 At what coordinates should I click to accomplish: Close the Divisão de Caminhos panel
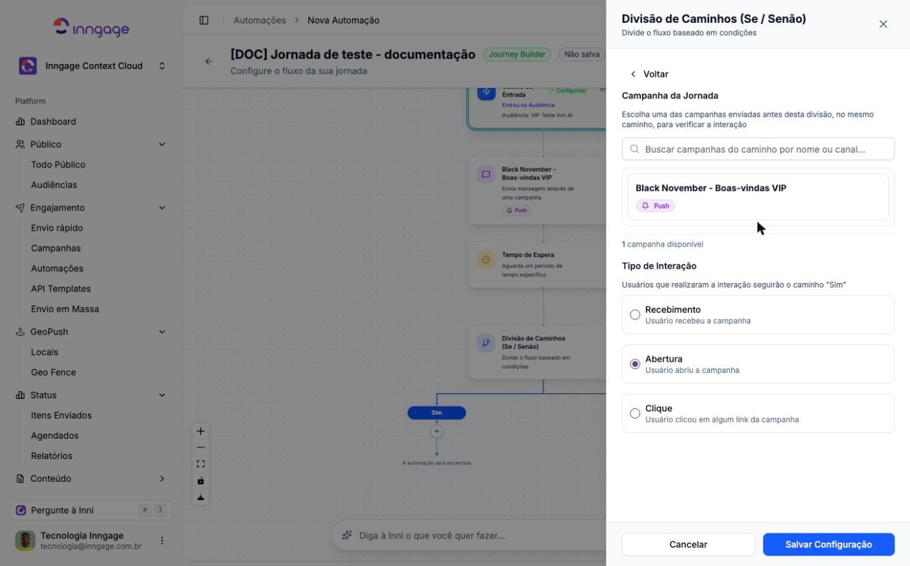tap(883, 24)
